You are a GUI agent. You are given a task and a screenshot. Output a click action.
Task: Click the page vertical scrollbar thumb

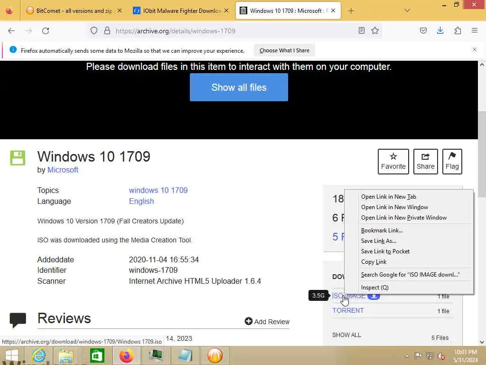click(x=482, y=154)
